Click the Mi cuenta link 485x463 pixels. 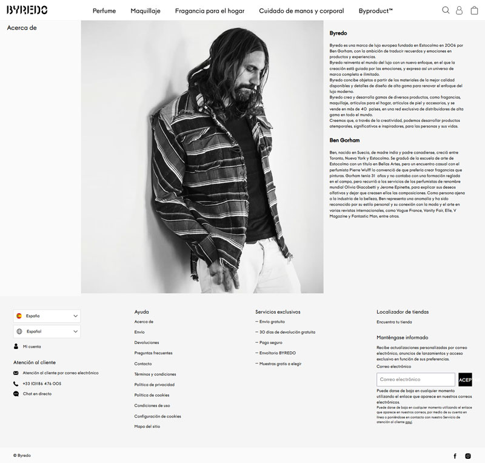point(32,346)
